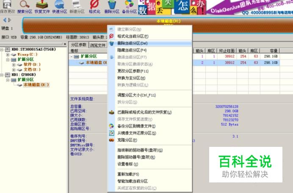Viewport: 293px width, 193px height.
Task: Choose 指派新的驱动器号(盘符) menu entry
Action: pos(150,150)
